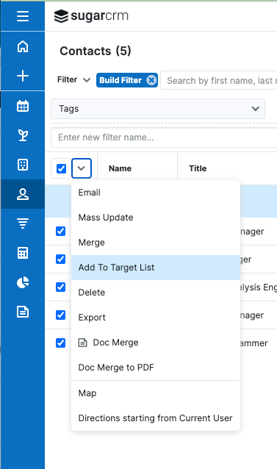This screenshot has height=469, width=277.
Task: Open the Tags field dropdown
Action: coord(158,109)
